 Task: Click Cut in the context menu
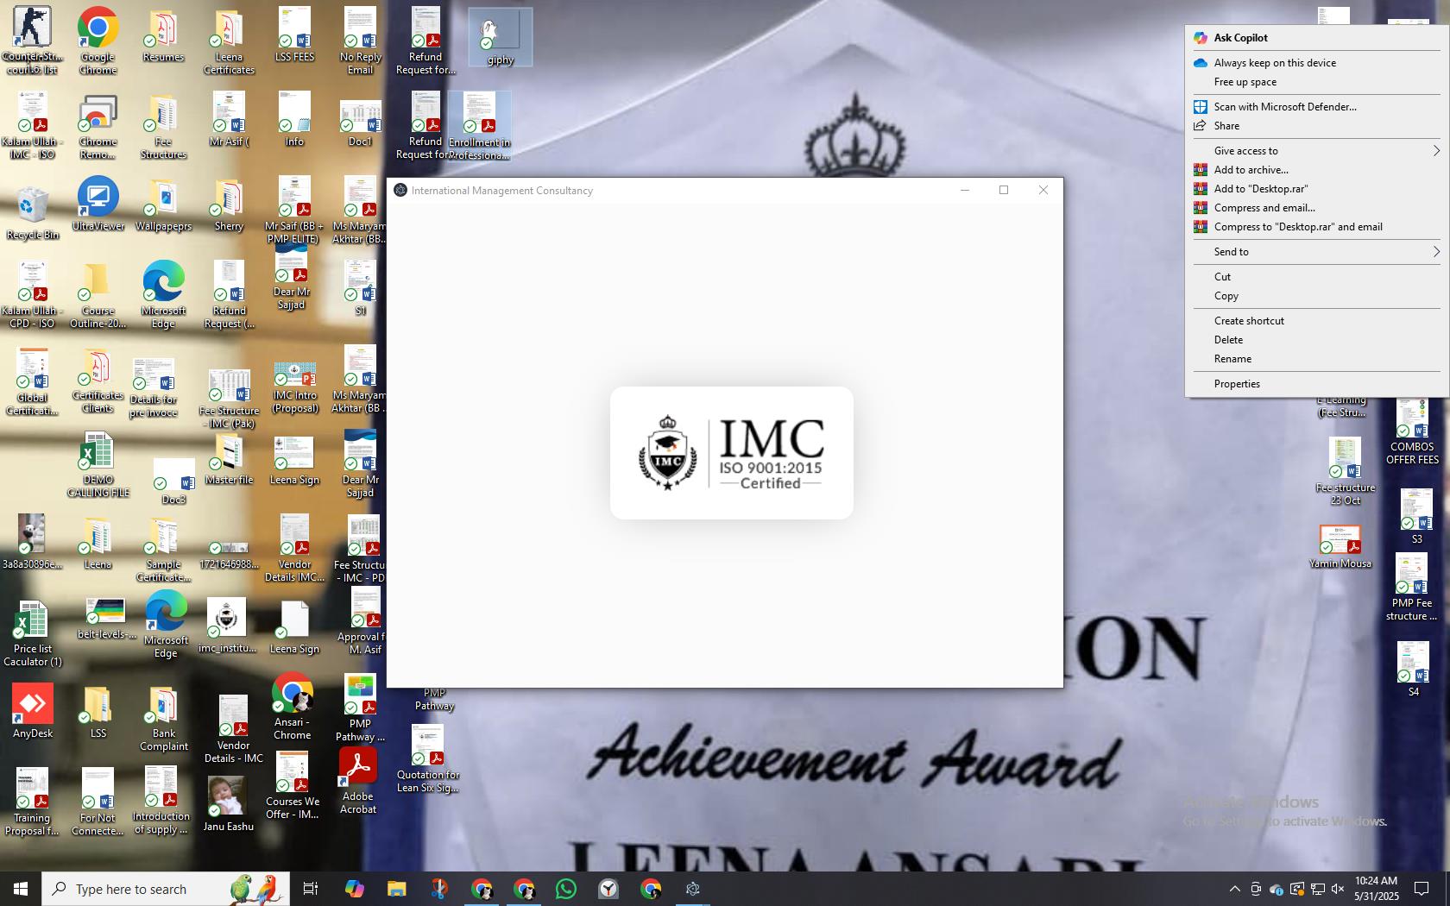point(1317,277)
